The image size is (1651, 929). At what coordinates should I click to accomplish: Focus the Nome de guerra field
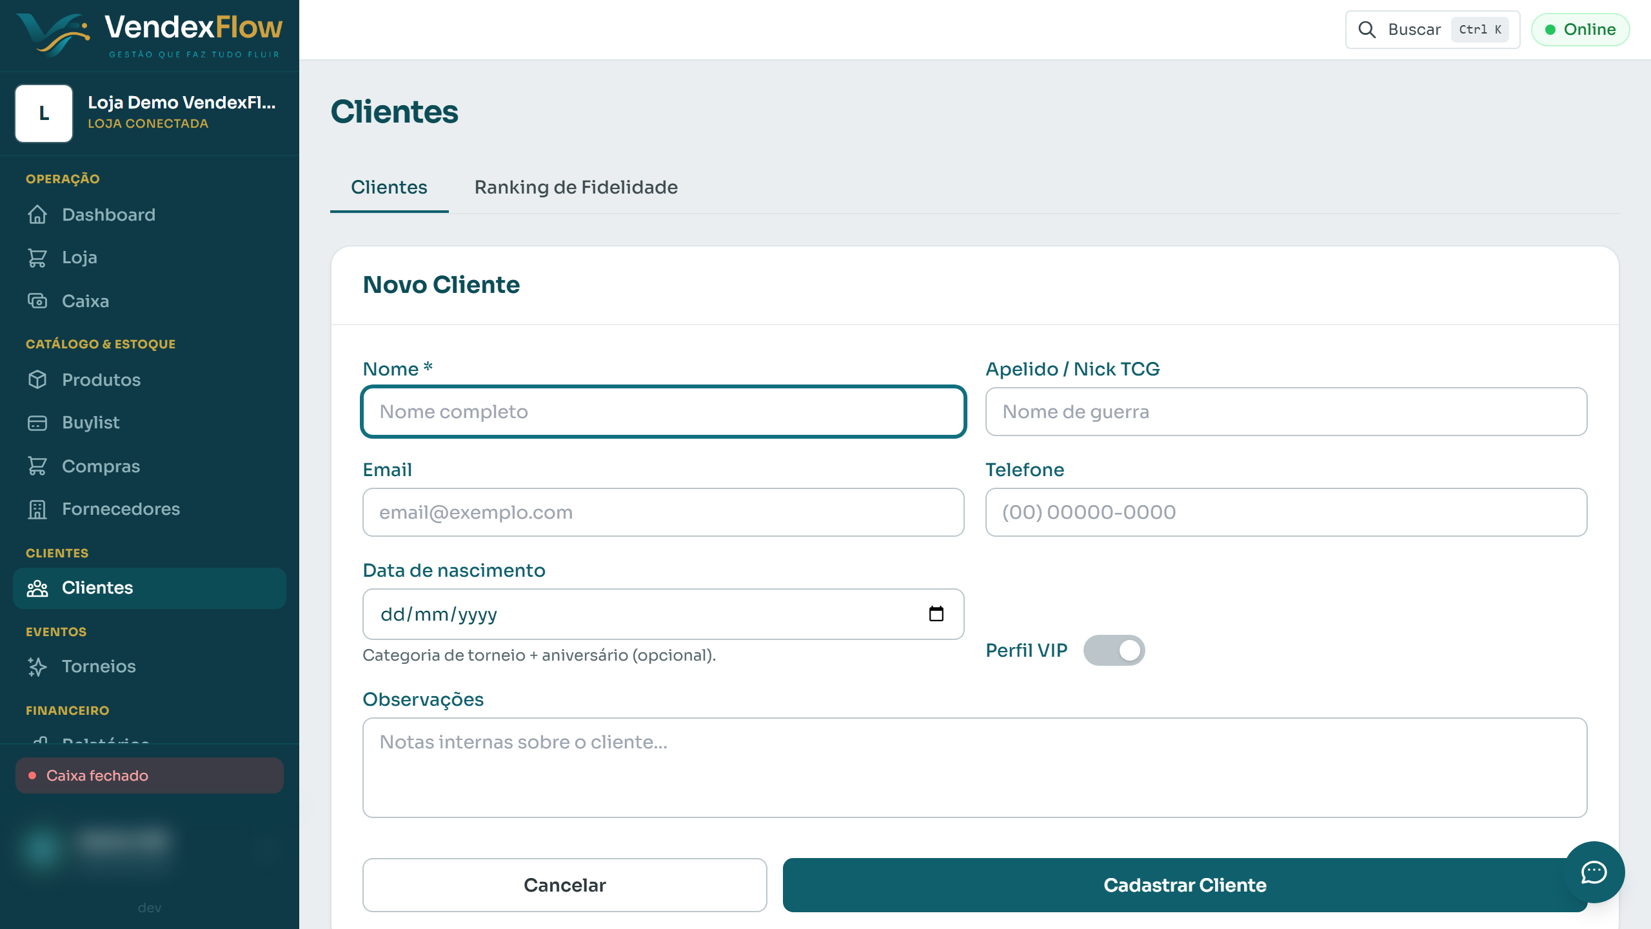coord(1286,412)
